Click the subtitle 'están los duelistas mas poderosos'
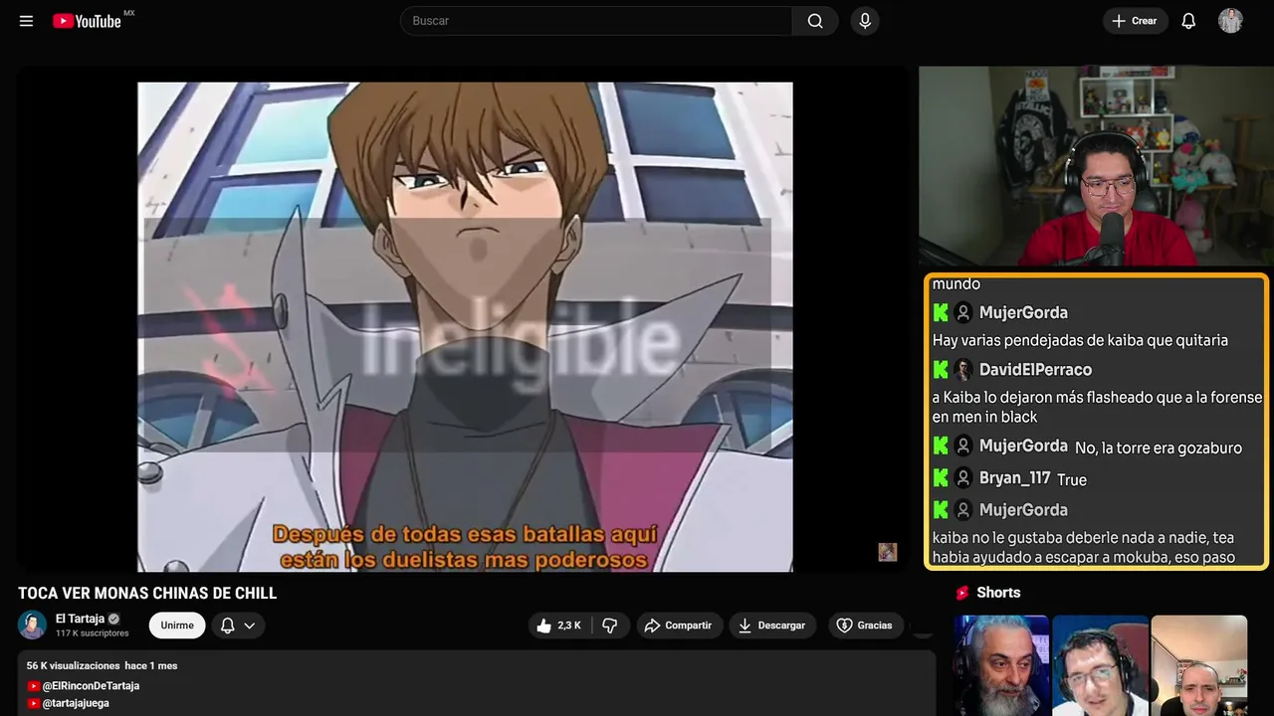Viewport: 1274px width, 716px height. 464,560
